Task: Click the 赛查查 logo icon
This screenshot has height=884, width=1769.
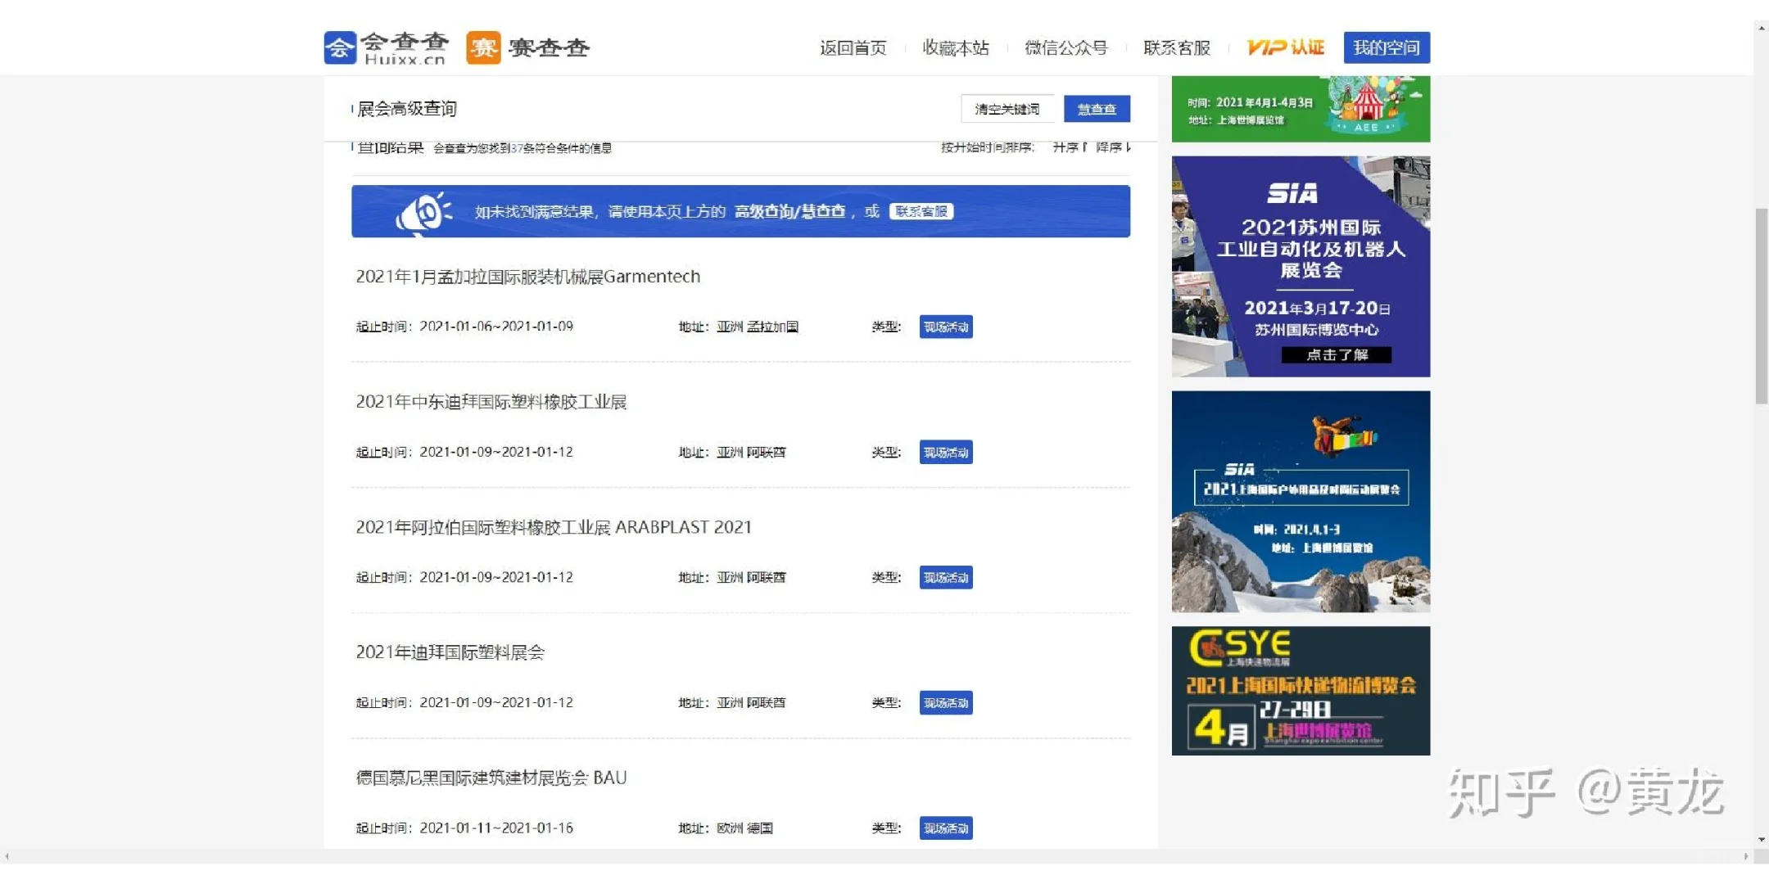Action: coord(483,47)
